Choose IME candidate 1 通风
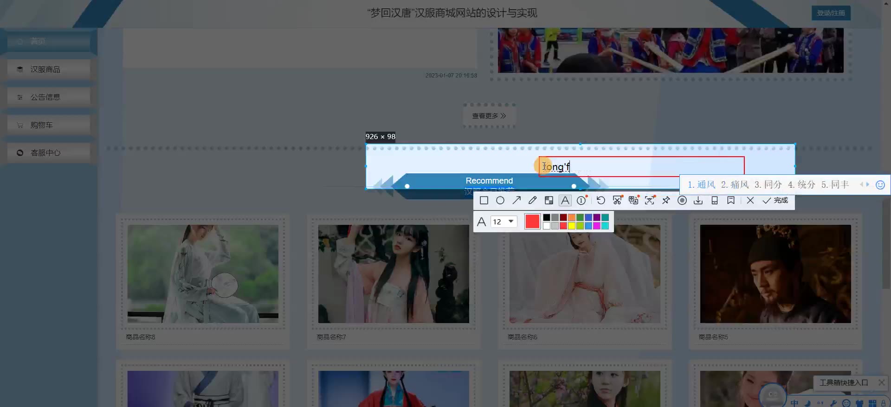This screenshot has height=407, width=891. click(x=701, y=184)
